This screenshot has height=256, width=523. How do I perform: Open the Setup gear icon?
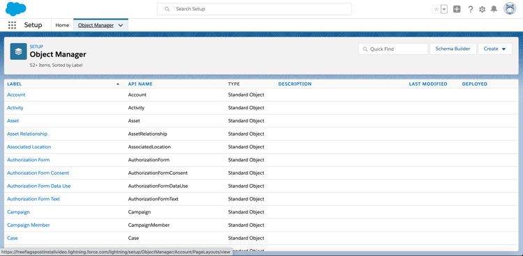482,9
